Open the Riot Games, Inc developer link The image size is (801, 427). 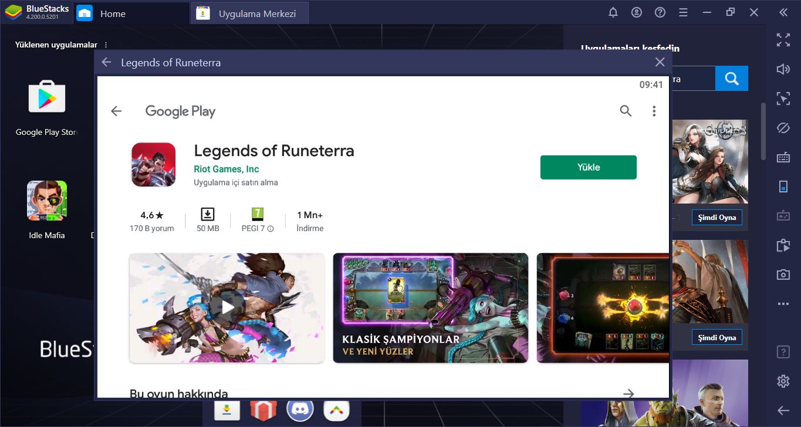click(226, 169)
